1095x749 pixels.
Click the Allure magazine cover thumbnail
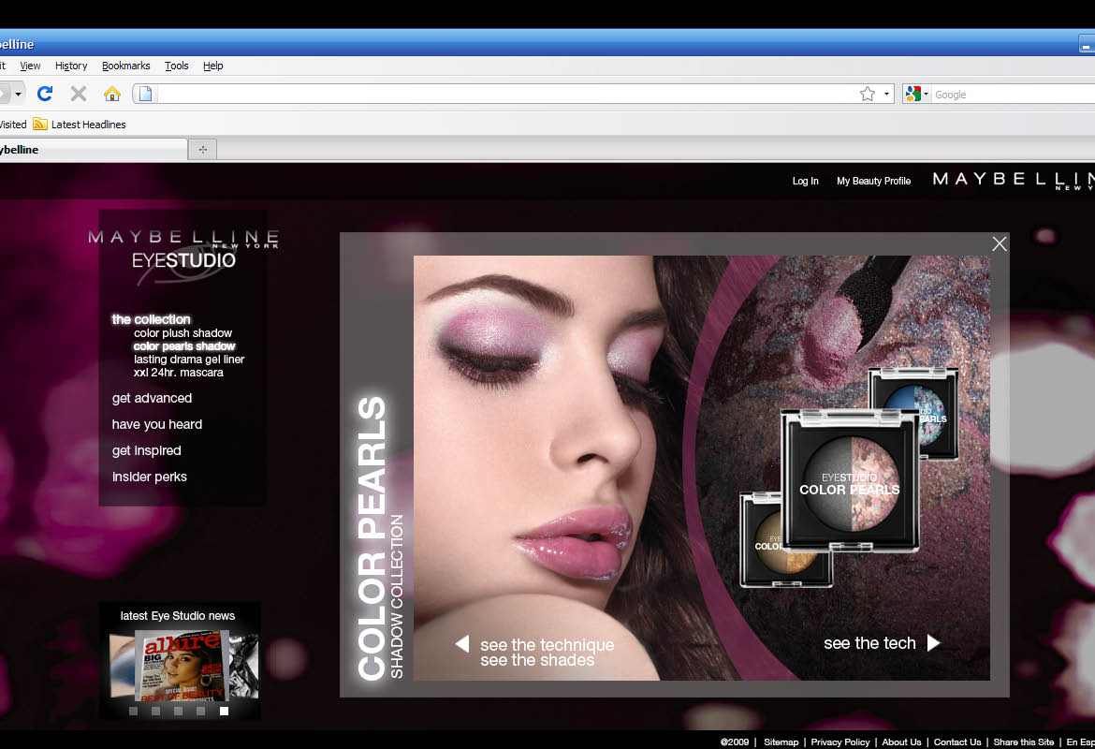pyautogui.click(x=182, y=666)
